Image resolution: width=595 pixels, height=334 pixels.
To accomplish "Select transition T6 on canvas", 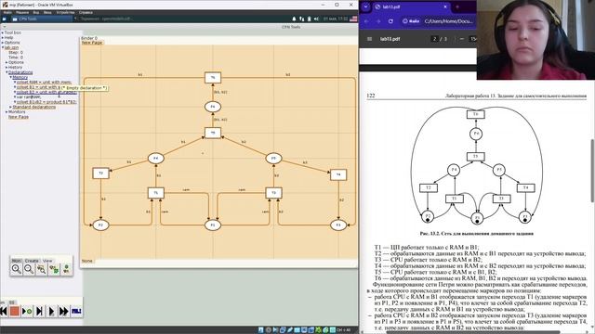I will (213, 78).
